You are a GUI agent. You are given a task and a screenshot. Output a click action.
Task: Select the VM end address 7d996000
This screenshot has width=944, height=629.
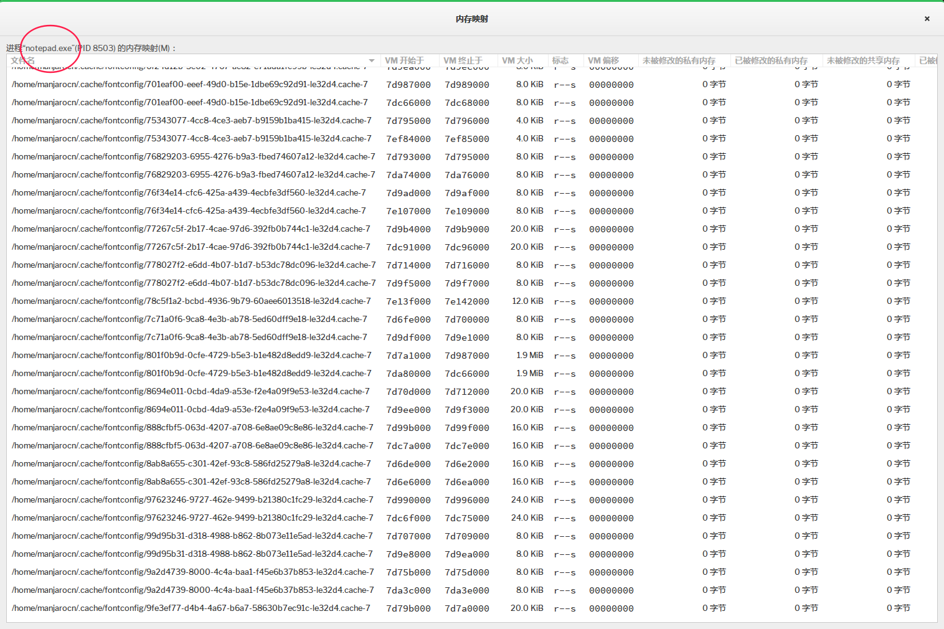[467, 500]
